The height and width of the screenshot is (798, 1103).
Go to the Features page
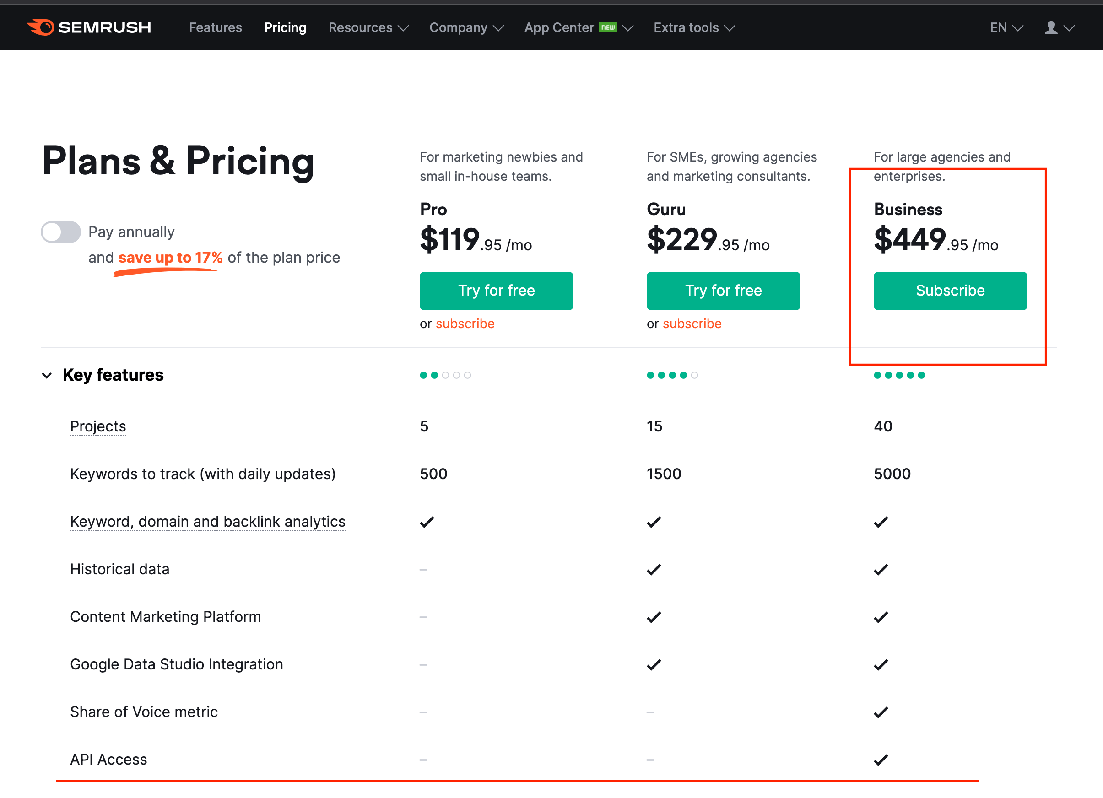point(216,28)
